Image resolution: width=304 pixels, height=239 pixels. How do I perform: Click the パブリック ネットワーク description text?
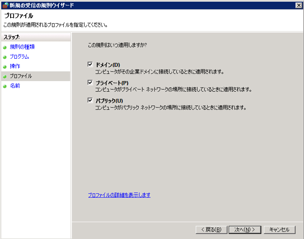(171, 107)
